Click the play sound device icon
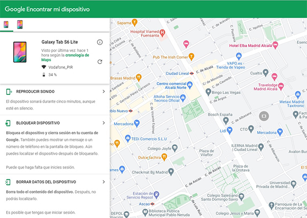 point(9,91)
